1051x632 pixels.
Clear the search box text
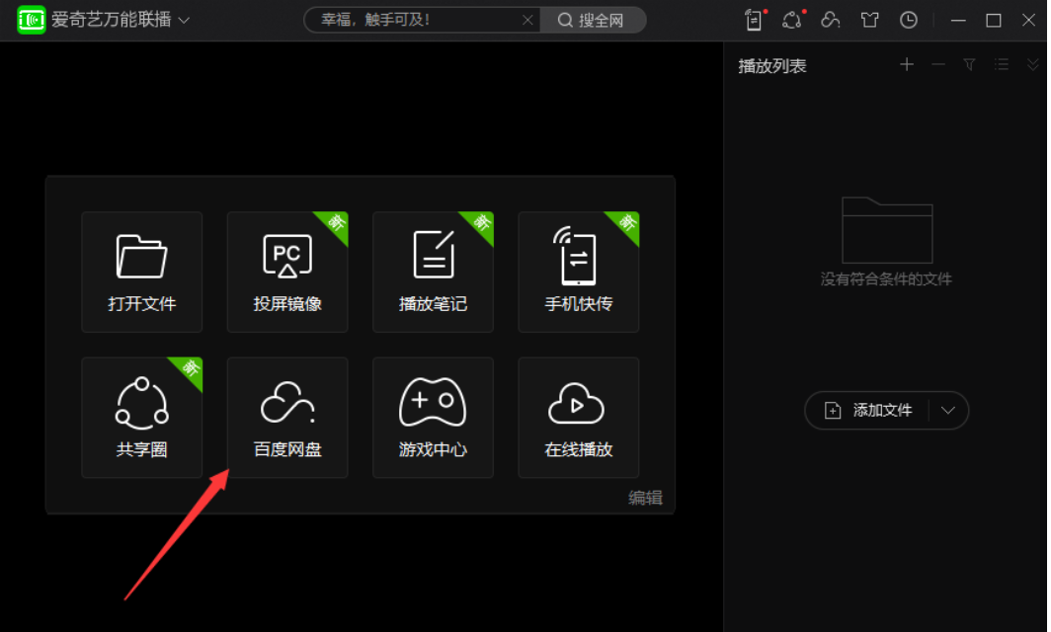(527, 20)
